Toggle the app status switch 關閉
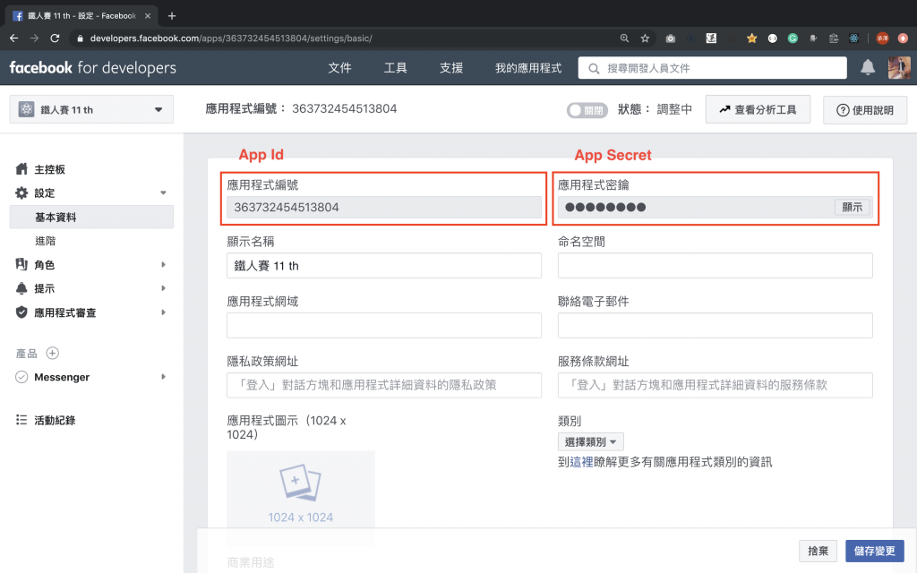This screenshot has height=573, width=917. point(587,110)
